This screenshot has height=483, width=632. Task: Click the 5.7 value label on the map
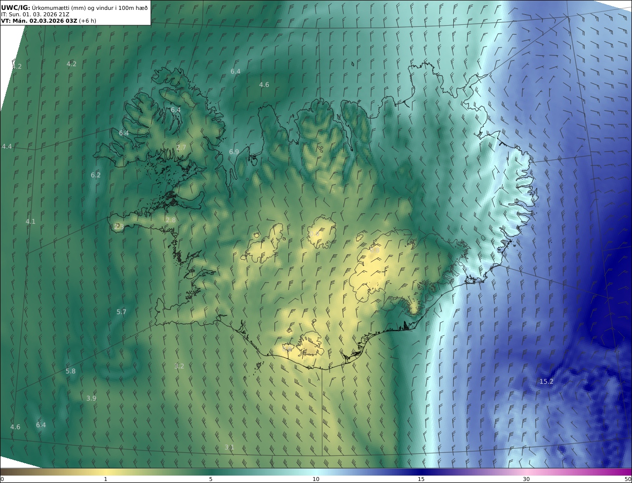point(121,312)
